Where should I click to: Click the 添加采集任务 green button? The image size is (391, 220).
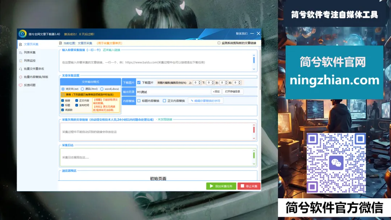click(221, 186)
